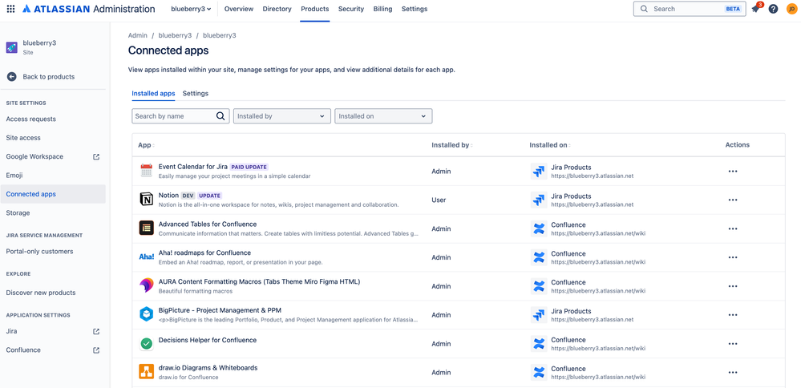Click the UPDATE badge on Notion

(x=209, y=196)
